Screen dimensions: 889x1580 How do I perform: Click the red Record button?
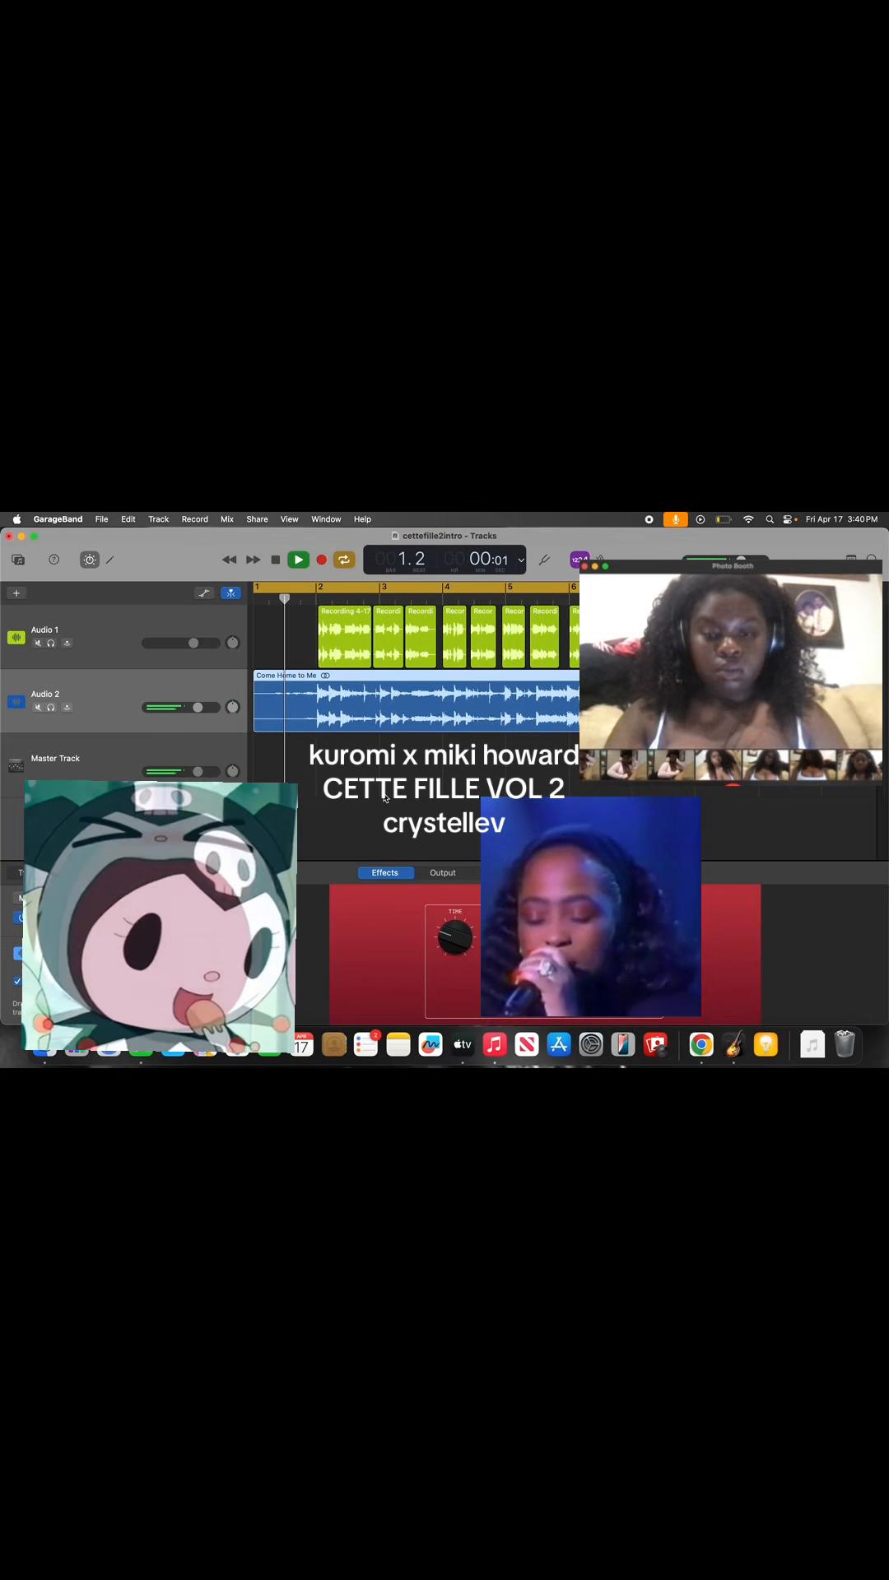coord(322,560)
